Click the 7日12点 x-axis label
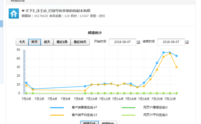The width and height of the screenshot is (201, 124). pyautogui.click(x=105, y=99)
